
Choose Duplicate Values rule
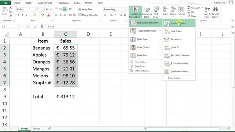179,71
